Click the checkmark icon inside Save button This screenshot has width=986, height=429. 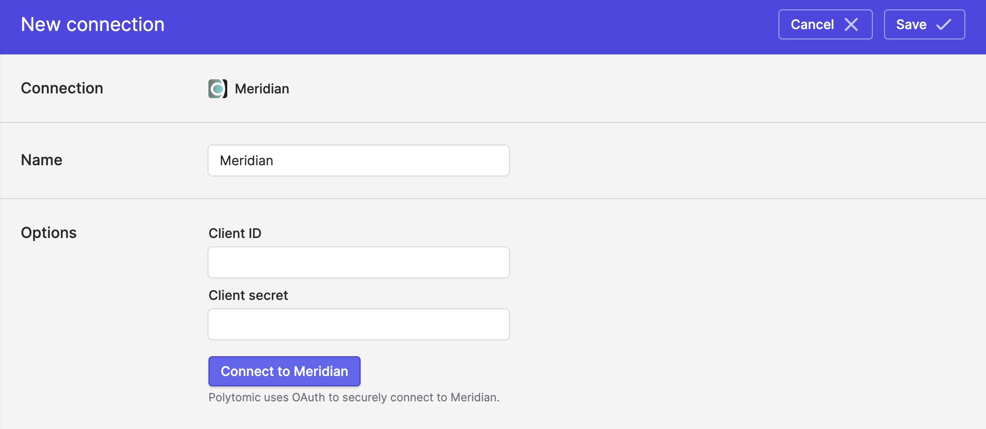[944, 24]
